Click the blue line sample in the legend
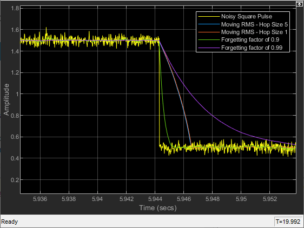 click(209, 24)
